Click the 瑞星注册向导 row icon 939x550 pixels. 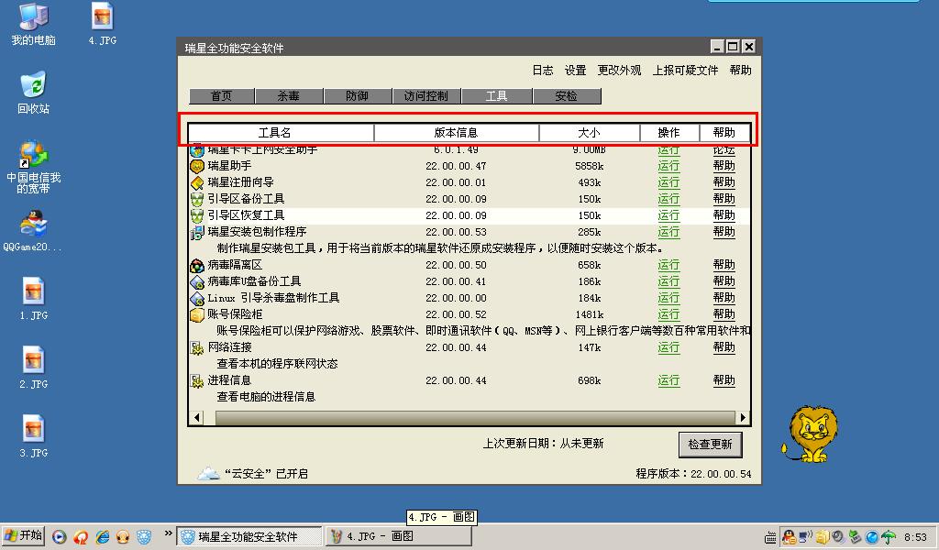pyautogui.click(x=197, y=182)
